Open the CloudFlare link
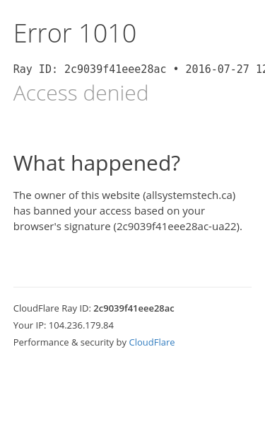This screenshot has width=265, height=444. [152, 342]
